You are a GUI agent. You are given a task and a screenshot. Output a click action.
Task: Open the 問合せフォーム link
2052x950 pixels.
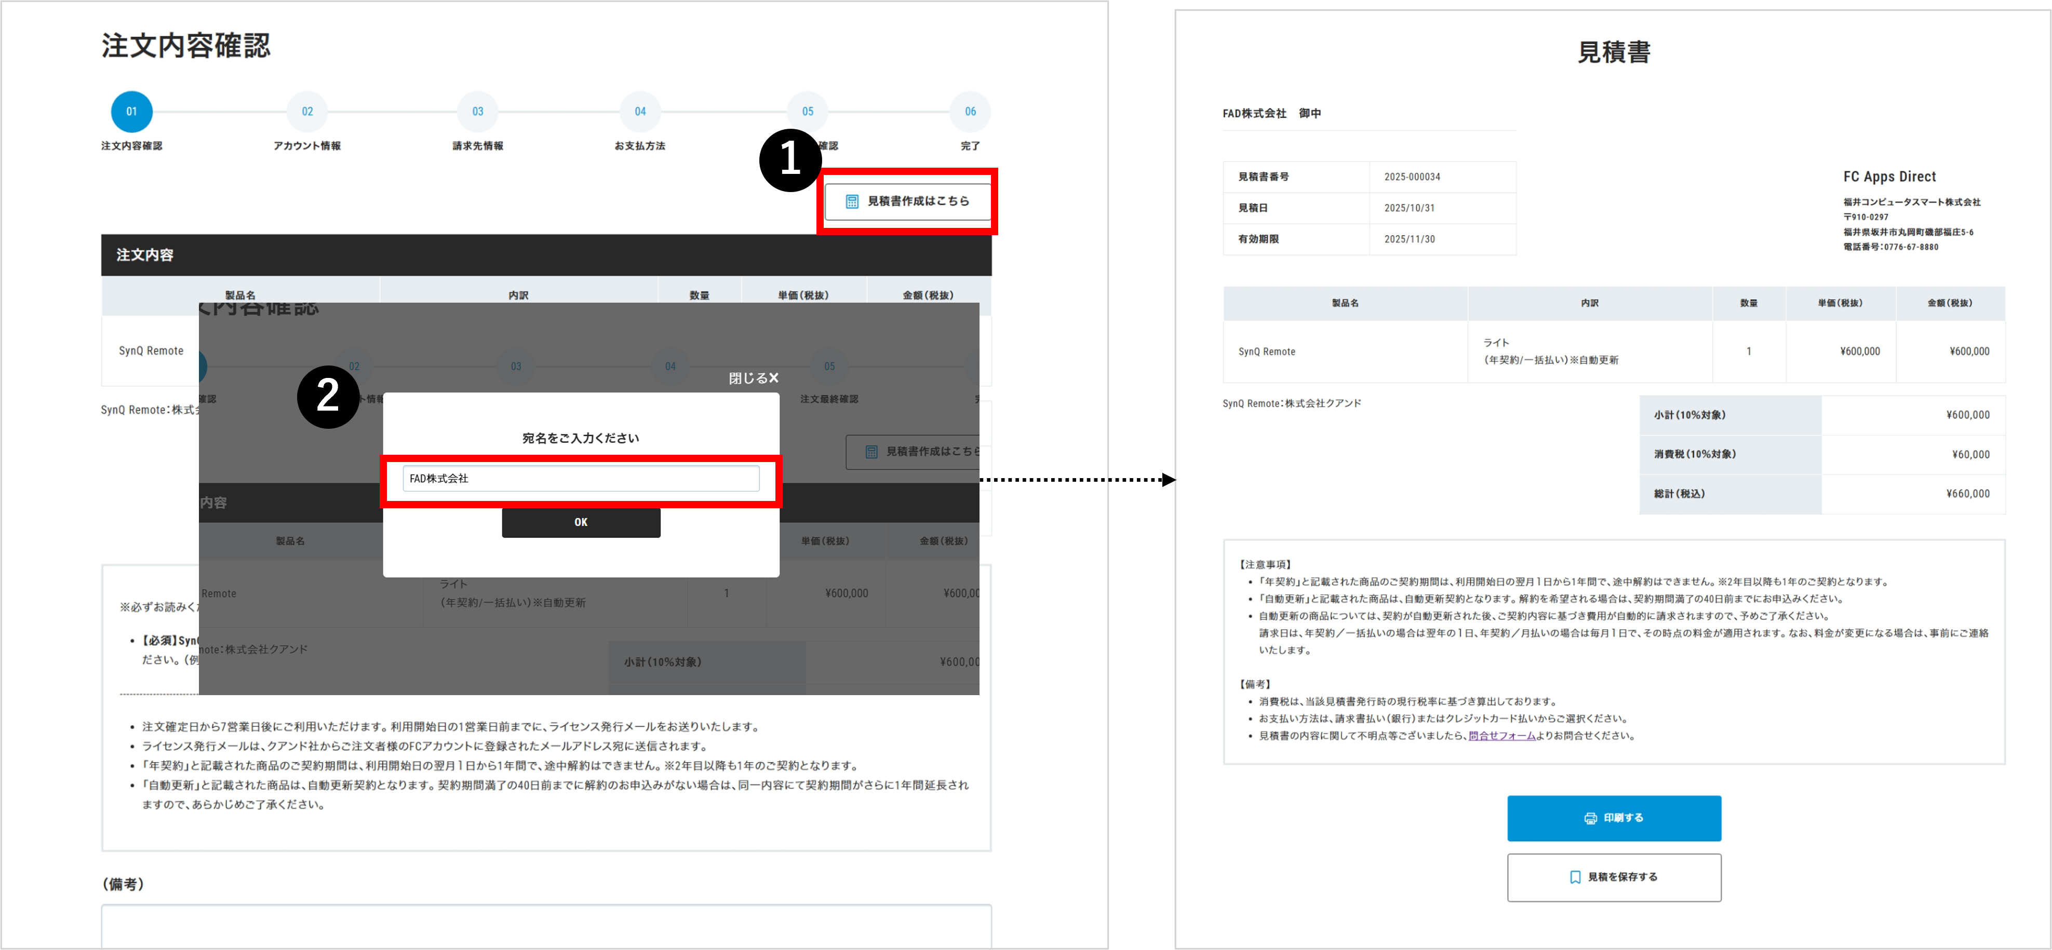[x=1501, y=736]
